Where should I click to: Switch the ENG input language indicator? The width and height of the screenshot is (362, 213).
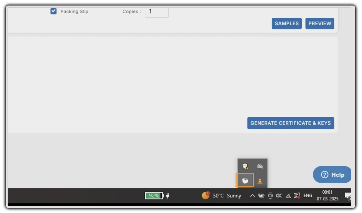pos(308,195)
